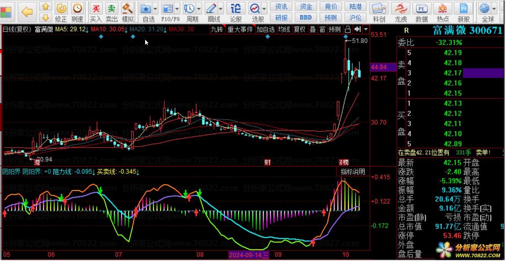Click the BBD button
506x261 pixels.
306,17
